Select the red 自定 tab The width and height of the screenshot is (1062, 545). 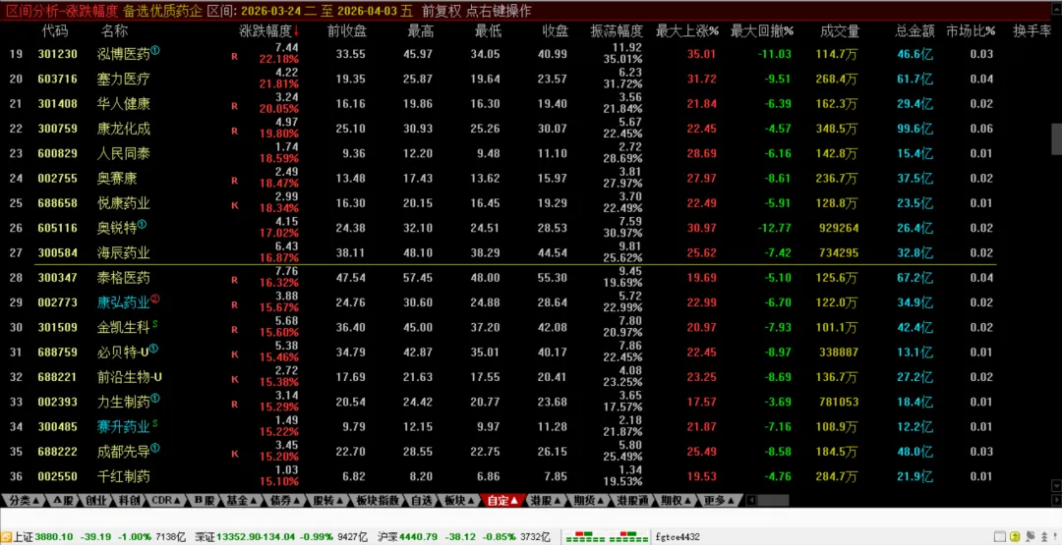tap(502, 501)
